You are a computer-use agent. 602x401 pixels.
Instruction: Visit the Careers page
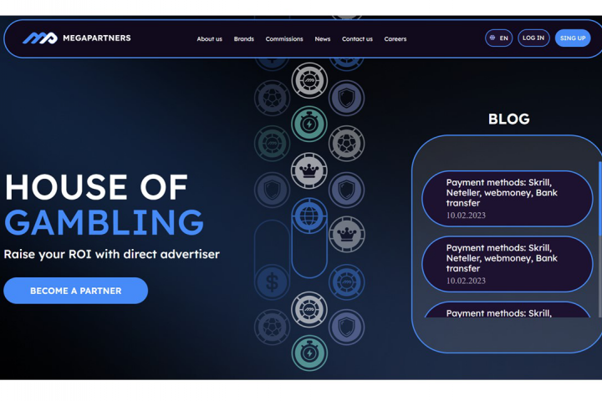point(395,38)
